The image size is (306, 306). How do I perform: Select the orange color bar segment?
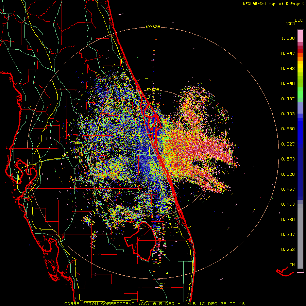click(300, 59)
